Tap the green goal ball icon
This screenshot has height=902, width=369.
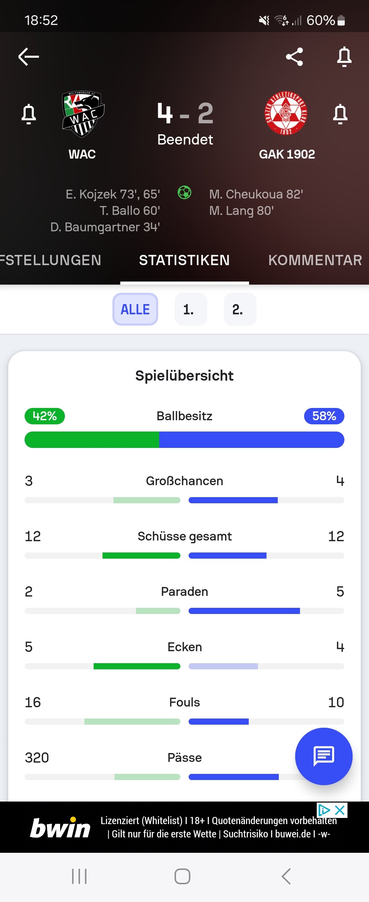pyautogui.click(x=184, y=192)
